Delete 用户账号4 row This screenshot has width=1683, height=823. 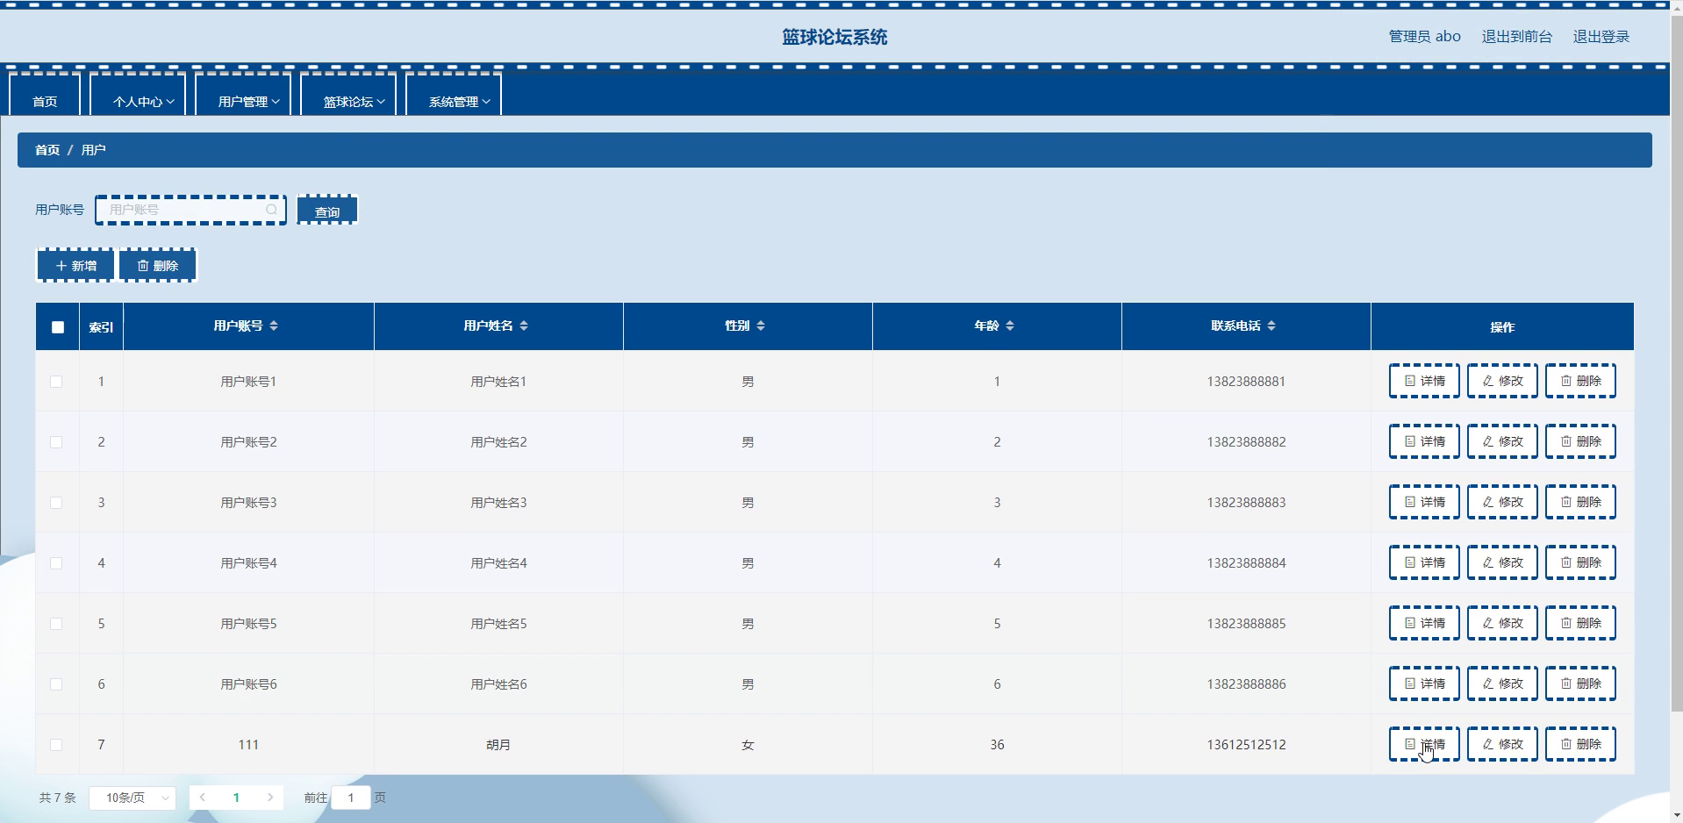(x=1580, y=562)
